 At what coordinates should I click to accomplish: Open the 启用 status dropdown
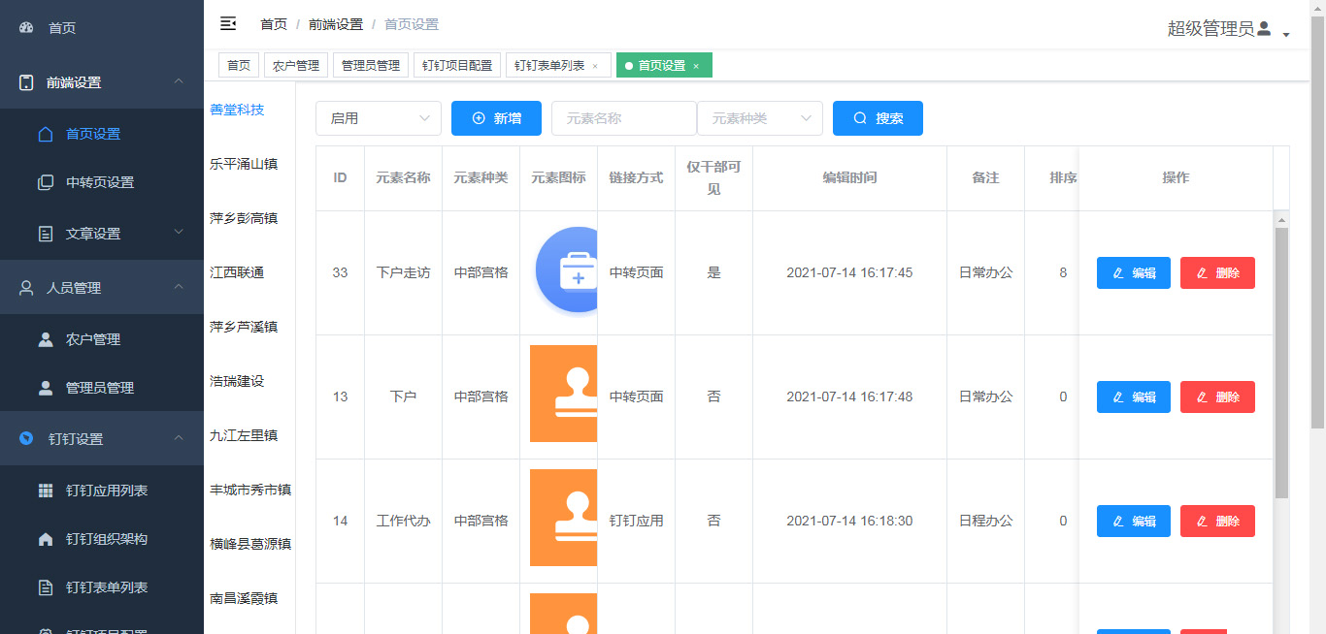(x=378, y=118)
